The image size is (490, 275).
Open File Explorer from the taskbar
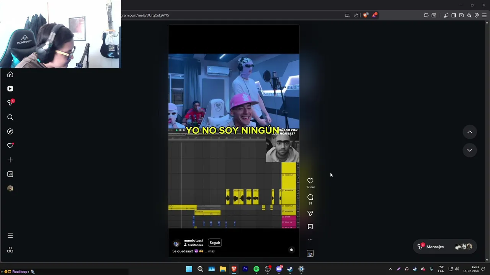tap(223, 269)
